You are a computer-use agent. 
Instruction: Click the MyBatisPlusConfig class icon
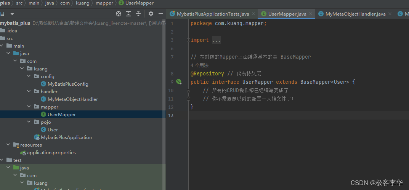pos(43,84)
